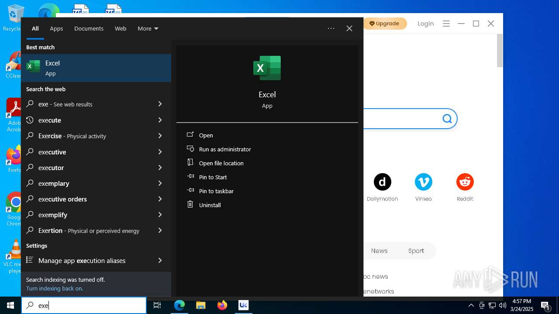Launch Microsoft Edge from the taskbar
This screenshot has height=314, width=559.
pyautogui.click(x=179, y=305)
